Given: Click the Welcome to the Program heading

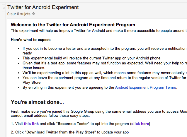Looking at the screenshot, I should pyautogui.click(x=73, y=25).
